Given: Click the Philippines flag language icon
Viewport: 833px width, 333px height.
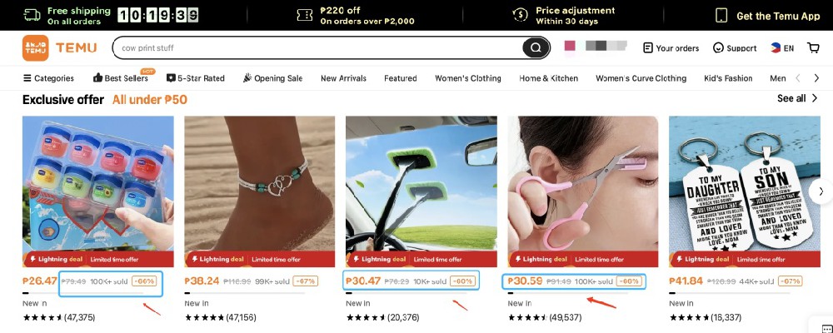Looking at the screenshot, I should [x=776, y=47].
